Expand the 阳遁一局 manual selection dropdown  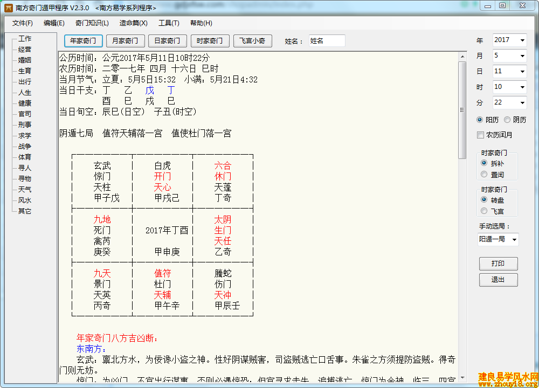(514, 239)
